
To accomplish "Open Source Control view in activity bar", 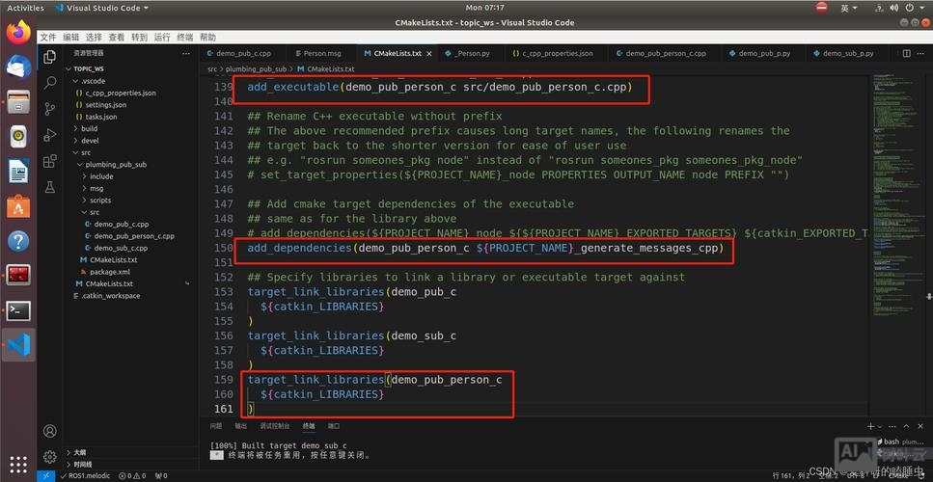I will (x=50, y=108).
